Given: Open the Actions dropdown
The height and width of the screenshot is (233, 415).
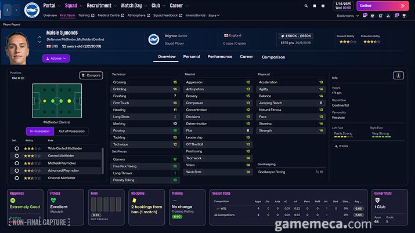Looking at the screenshot, I should 56,59.
